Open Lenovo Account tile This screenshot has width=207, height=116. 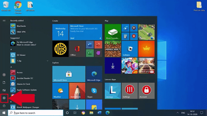coord(146,91)
